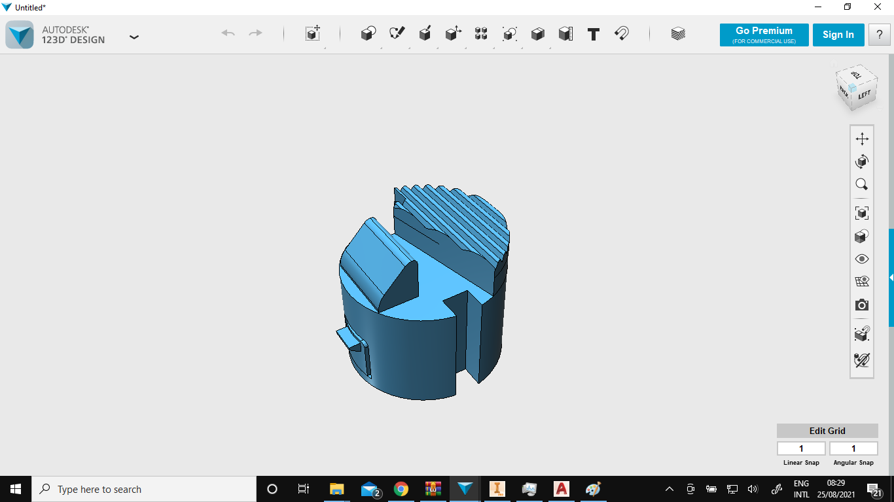The image size is (894, 502).
Task: Activate the Orbit tool
Action: pyautogui.click(x=862, y=161)
